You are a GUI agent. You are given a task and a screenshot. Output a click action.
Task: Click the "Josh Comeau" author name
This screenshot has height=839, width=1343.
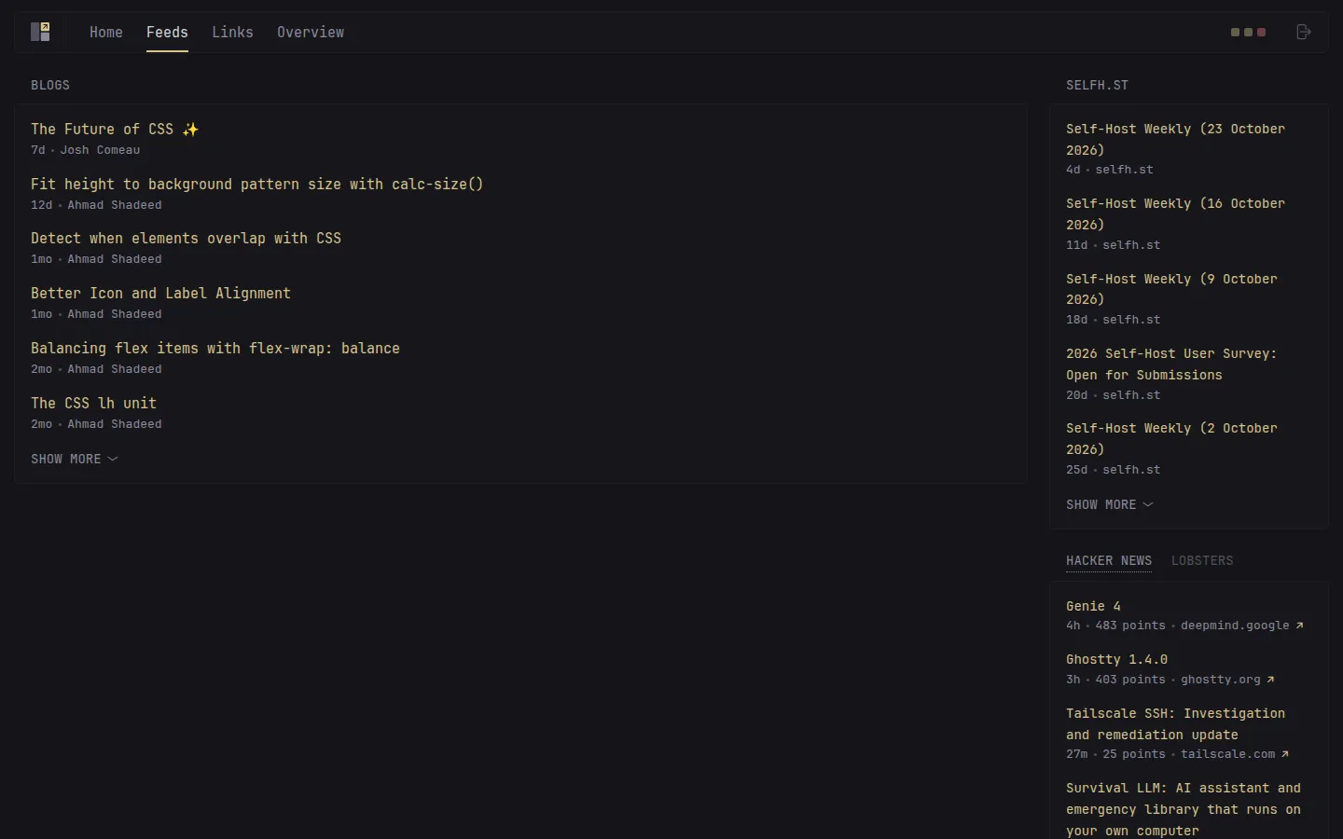point(100,150)
